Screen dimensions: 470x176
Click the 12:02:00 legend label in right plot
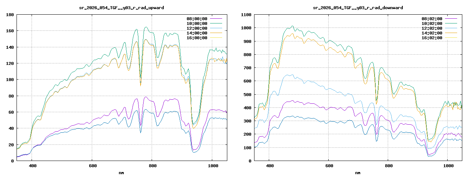tap(432, 28)
